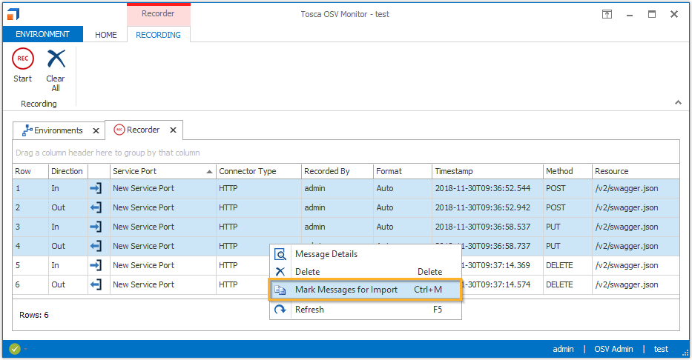Viewport: 692px width, 360px height.
Task: Click outbound direction arrow in row 6
Action: pyautogui.click(x=96, y=284)
